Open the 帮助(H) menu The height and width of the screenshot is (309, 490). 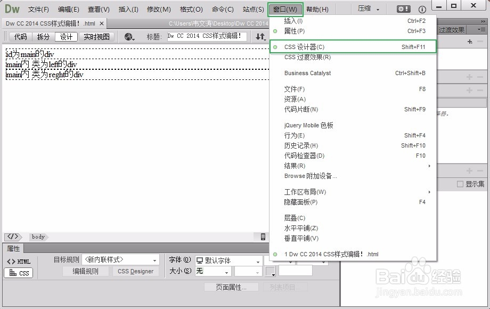click(317, 10)
